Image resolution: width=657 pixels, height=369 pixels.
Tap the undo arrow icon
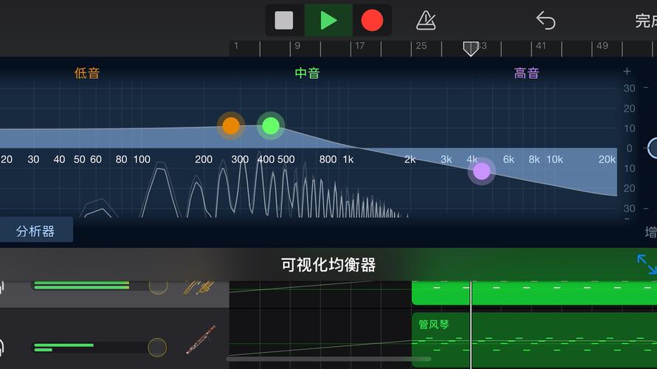pyautogui.click(x=546, y=20)
